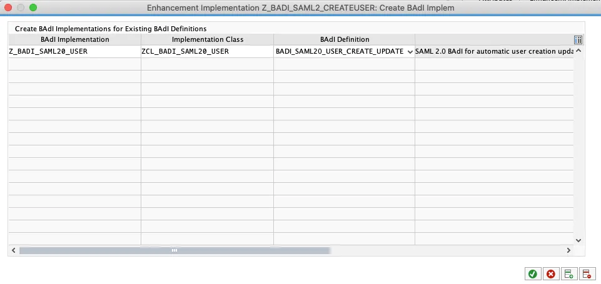This screenshot has width=601, height=284.
Task: Click the horizontal scrollbar thumb
Action: 174,250
